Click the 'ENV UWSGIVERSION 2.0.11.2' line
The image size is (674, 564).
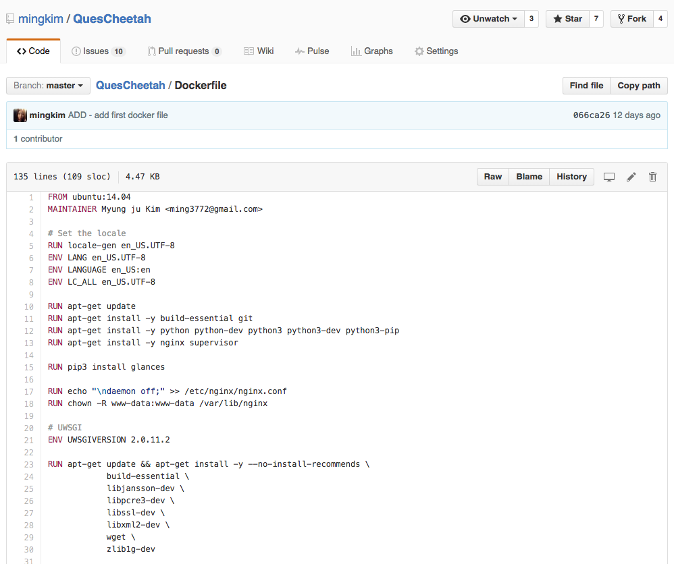[x=109, y=440]
